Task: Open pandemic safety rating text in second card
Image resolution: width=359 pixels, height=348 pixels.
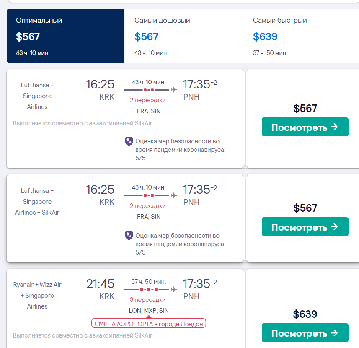Action: 180,244
